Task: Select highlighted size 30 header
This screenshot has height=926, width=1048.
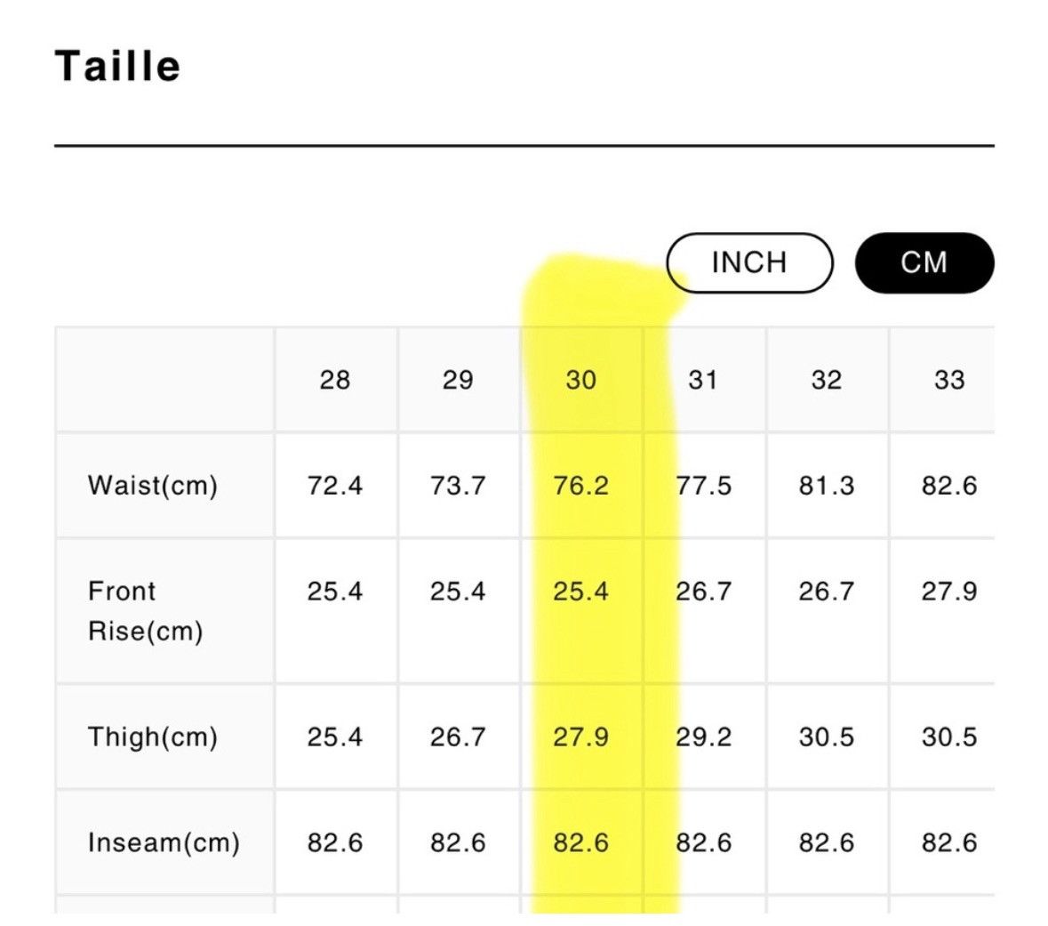Action: pos(580,380)
